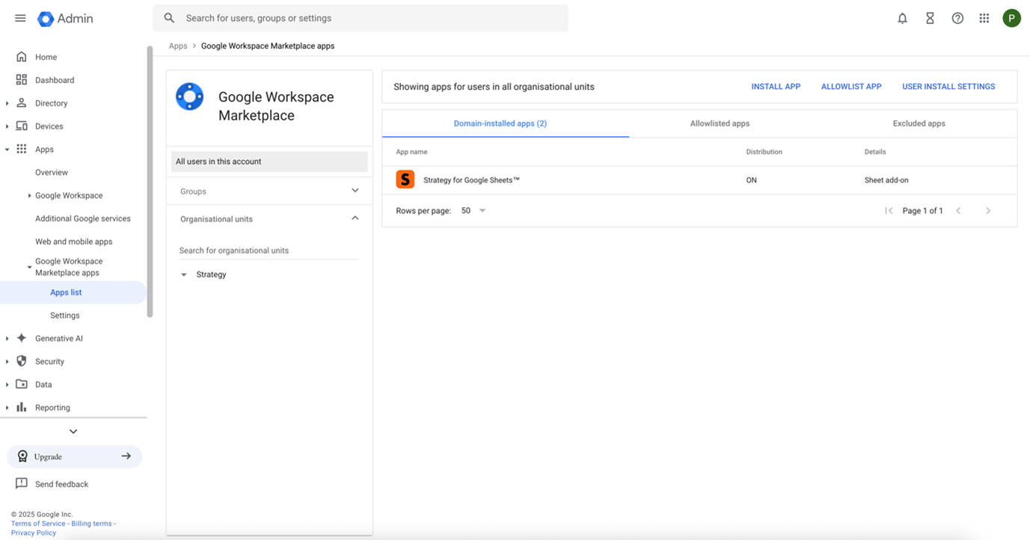
Task: Click the notifications bell icon
Action: click(902, 18)
